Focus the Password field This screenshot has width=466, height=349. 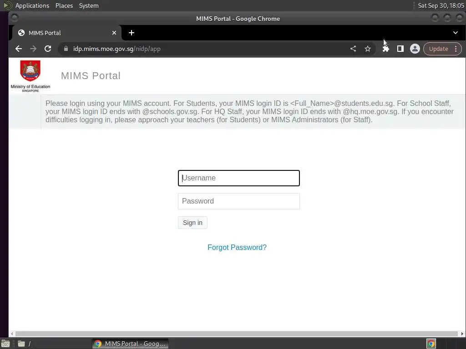(x=238, y=201)
